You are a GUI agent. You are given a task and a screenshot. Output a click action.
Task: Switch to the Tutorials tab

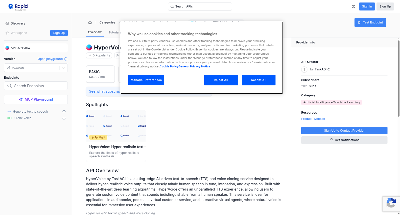coord(115,32)
